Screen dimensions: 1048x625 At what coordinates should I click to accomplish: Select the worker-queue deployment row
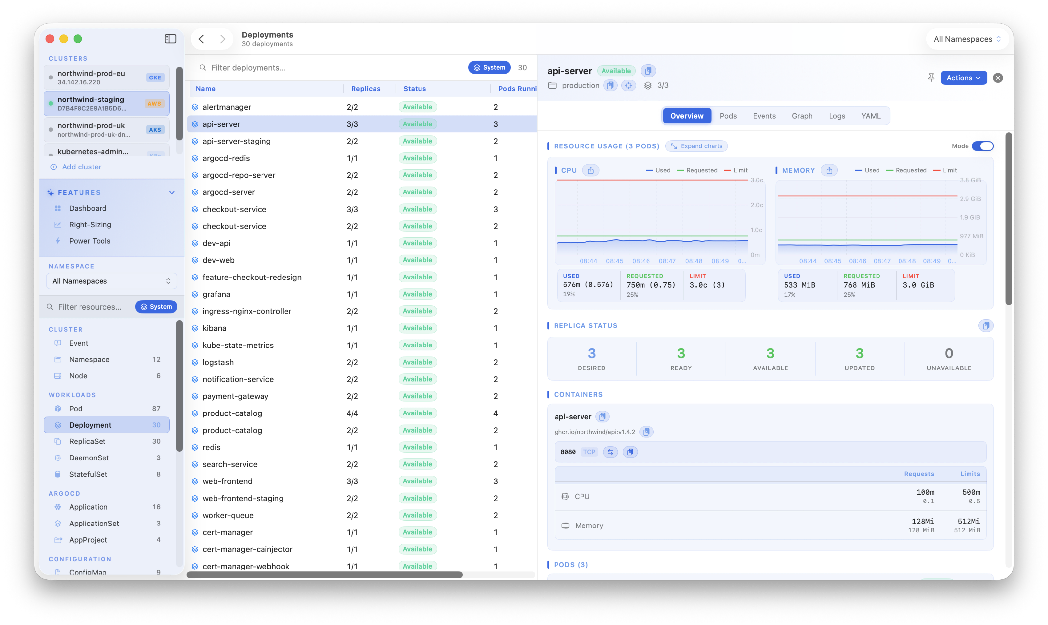(362, 515)
